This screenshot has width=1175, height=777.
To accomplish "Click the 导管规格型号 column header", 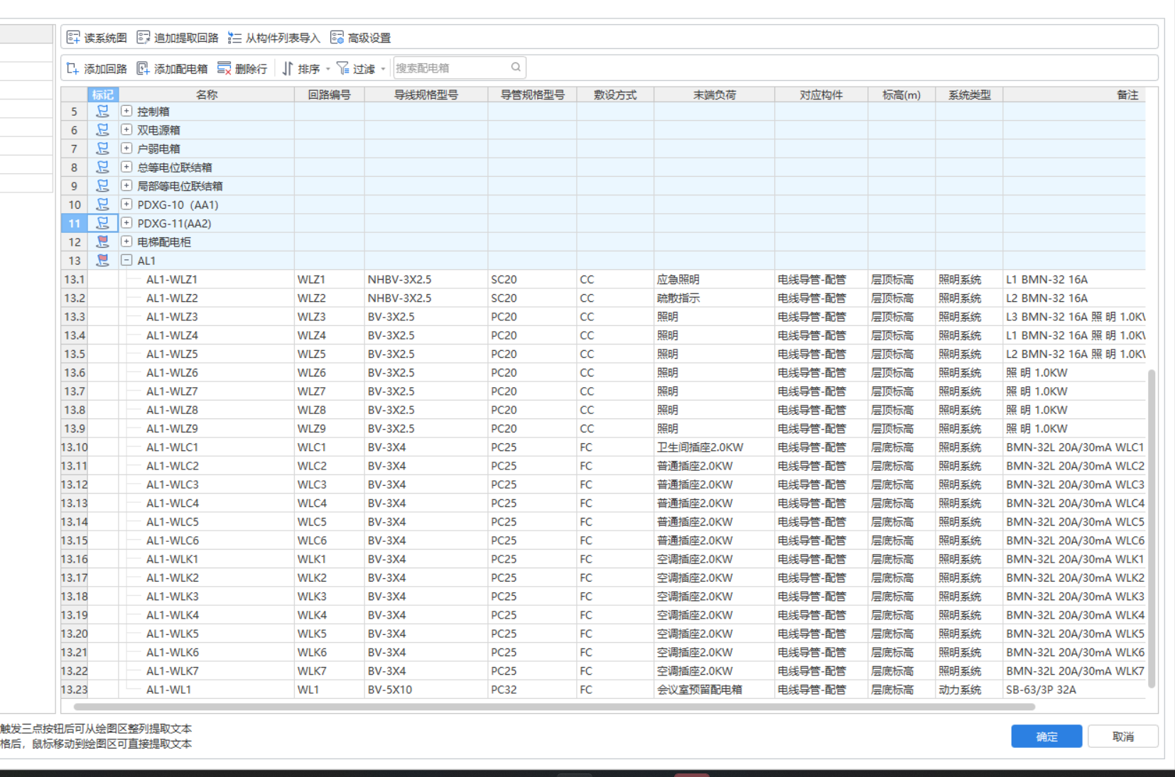I will (533, 94).
